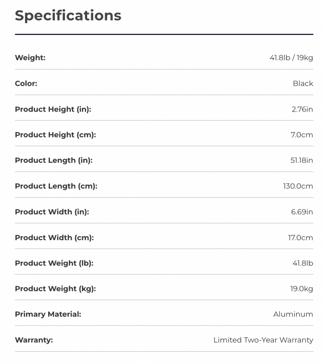The width and height of the screenshot is (324, 364).
Task: Select the "Weight:" row label
Action: coord(30,58)
